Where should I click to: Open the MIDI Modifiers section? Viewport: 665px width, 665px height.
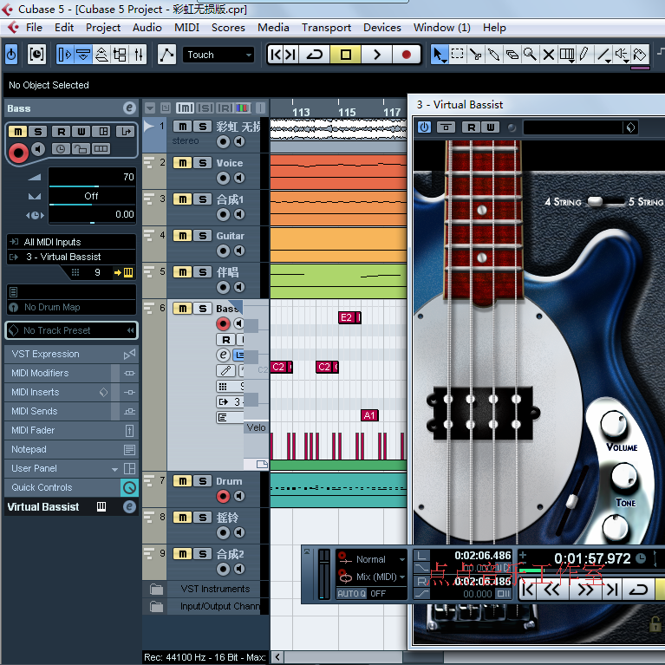(x=71, y=373)
